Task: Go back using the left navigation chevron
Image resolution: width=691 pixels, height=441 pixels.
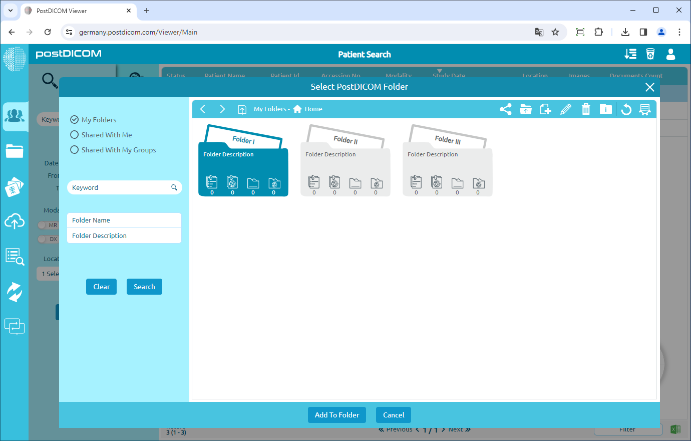Action: click(202, 109)
